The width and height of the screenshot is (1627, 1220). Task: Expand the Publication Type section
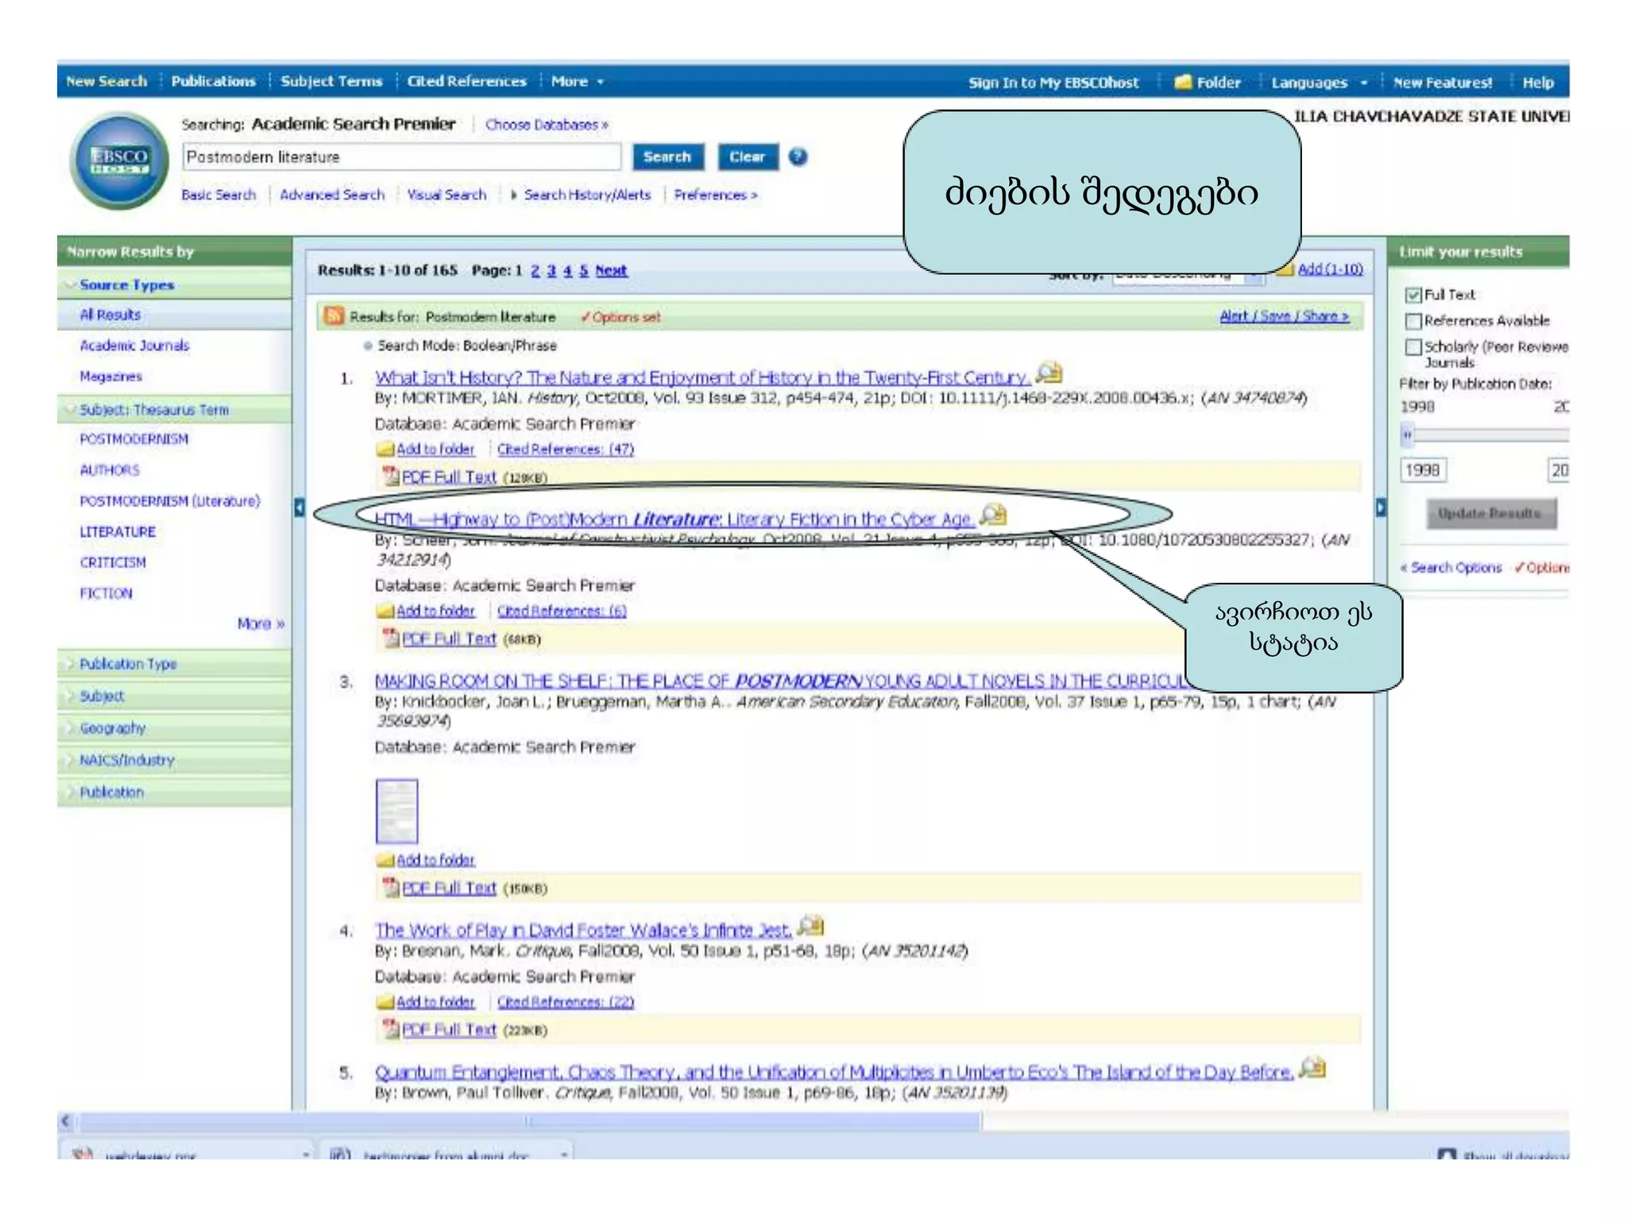point(128,664)
